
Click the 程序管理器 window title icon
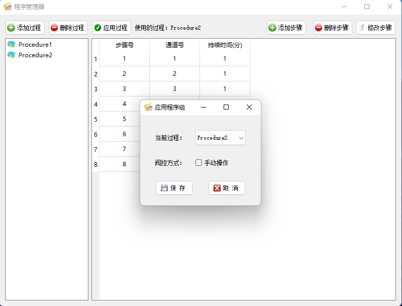tap(8, 7)
